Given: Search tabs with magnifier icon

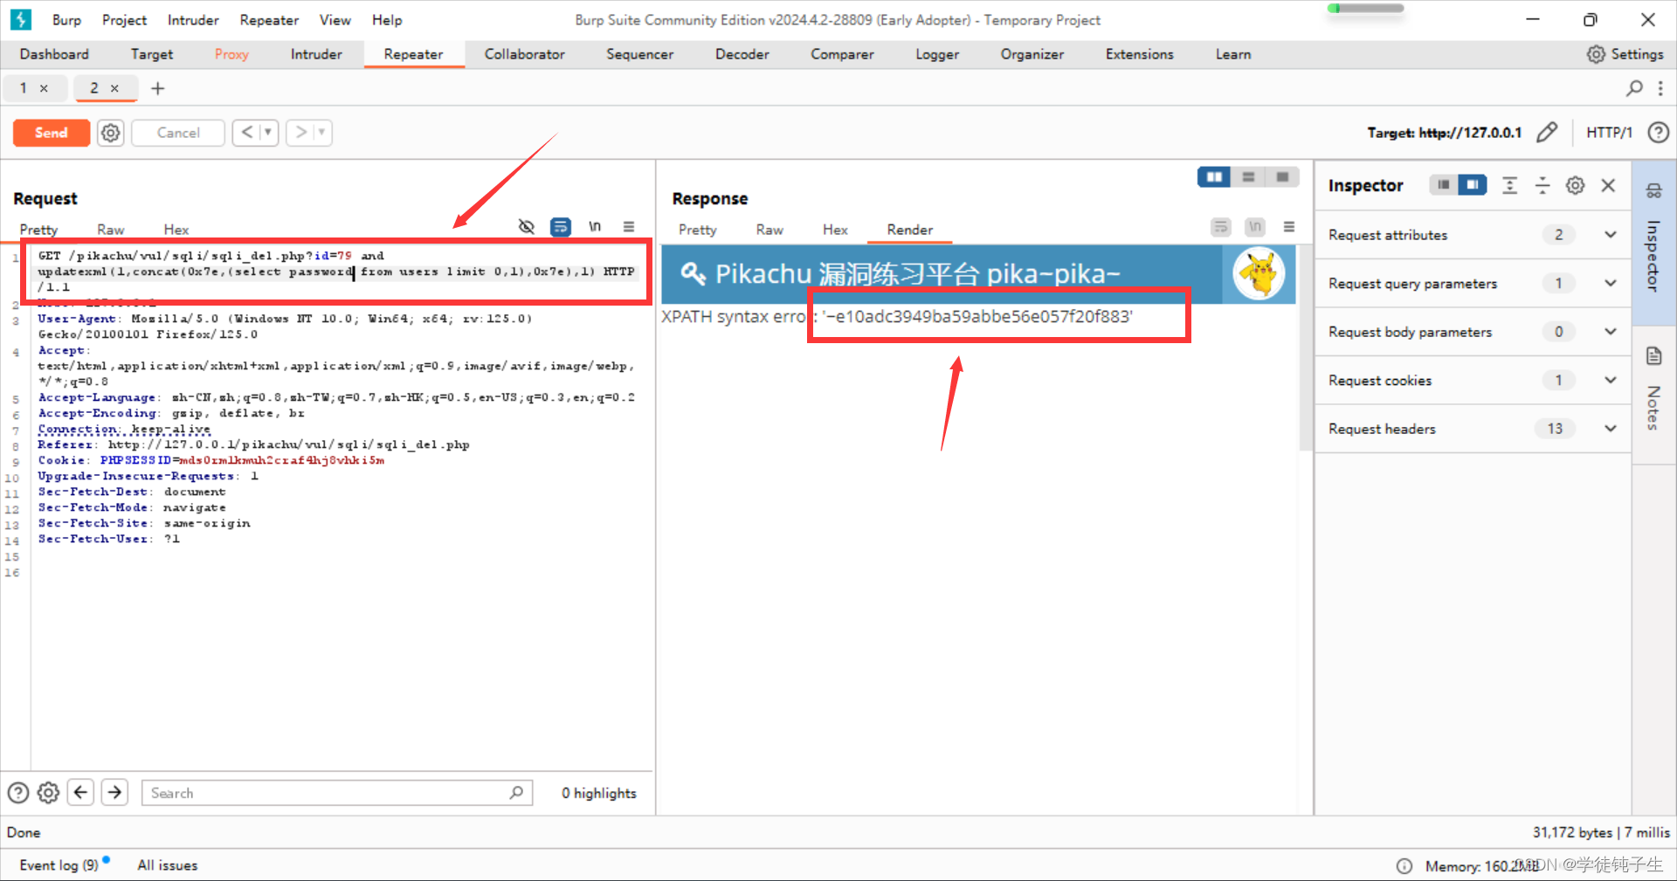Looking at the screenshot, I should click(x=1634, y=88).
